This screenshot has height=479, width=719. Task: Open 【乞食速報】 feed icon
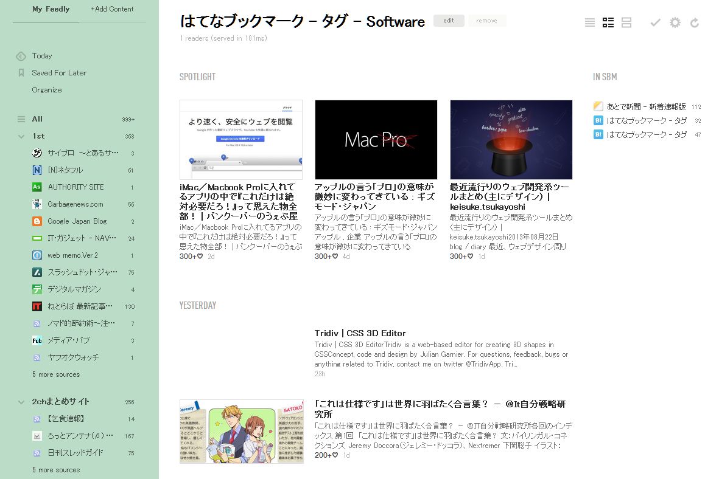[37, 419]
